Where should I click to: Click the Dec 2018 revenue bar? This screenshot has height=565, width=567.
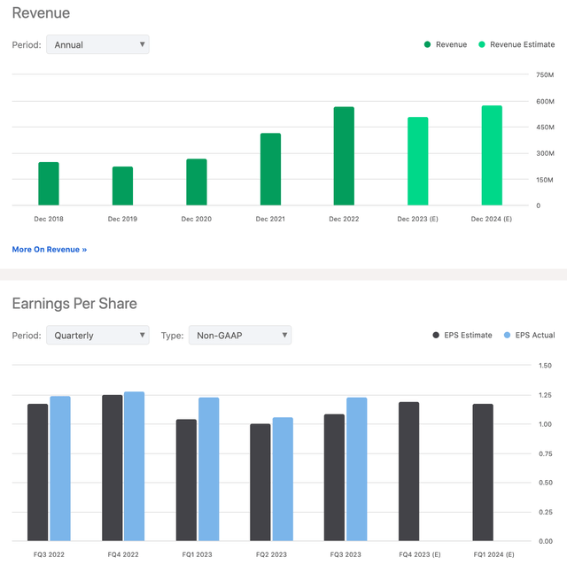pyautogui.click(x=49, y=184)
